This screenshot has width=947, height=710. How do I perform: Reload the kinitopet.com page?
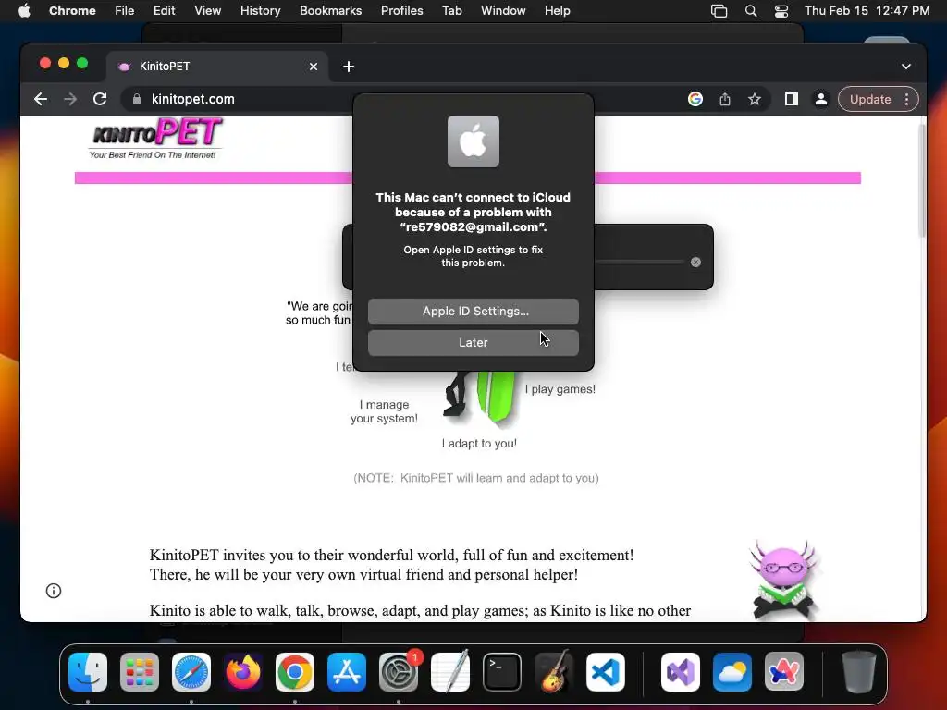100,100
